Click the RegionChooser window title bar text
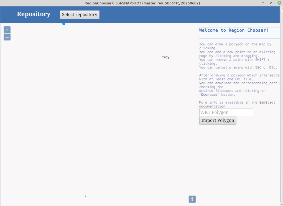Screen dimensions: 283x206 (x=142, y=3)
